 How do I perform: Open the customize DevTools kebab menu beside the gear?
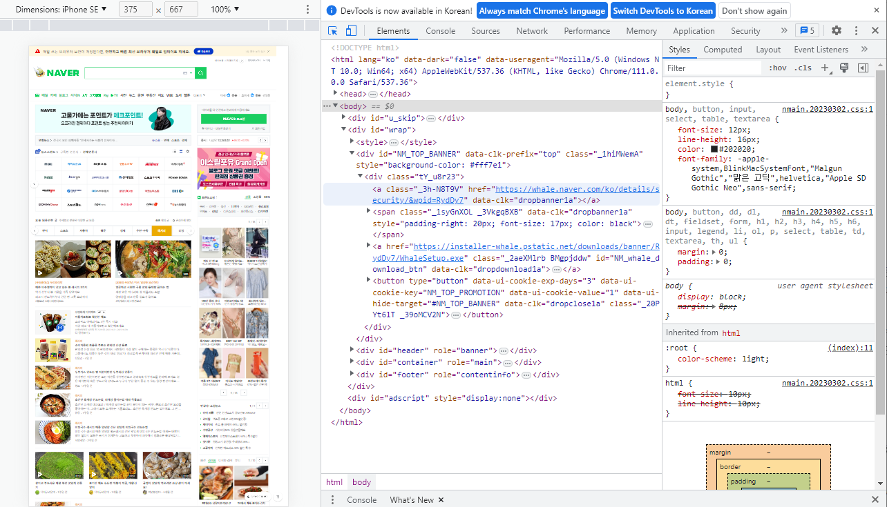[856, 31]
